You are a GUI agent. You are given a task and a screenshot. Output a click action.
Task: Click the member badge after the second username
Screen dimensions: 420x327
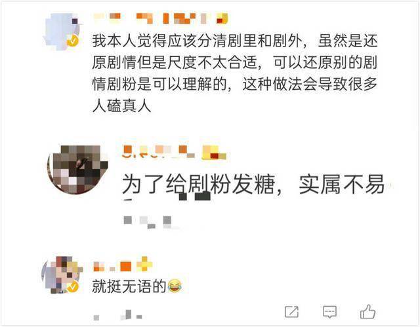click(215, 153)
